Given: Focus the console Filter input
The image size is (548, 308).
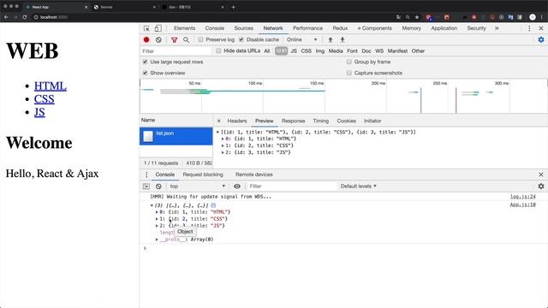Looking at the screenshot, I should [x=292, y=187].
